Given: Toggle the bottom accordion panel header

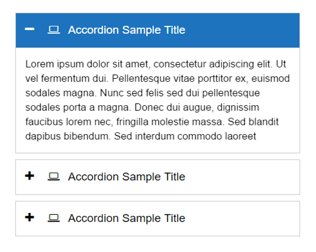Looking at the screenshot, I should click(x=157, y=219).
